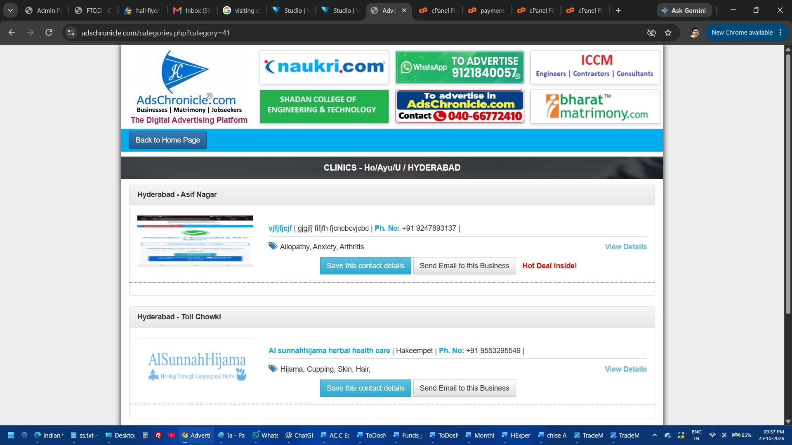Screen dimensions: 792x445
Task: Open the ICCM Engineers banner
Action: pyautogui.click(x=595, y=67)
